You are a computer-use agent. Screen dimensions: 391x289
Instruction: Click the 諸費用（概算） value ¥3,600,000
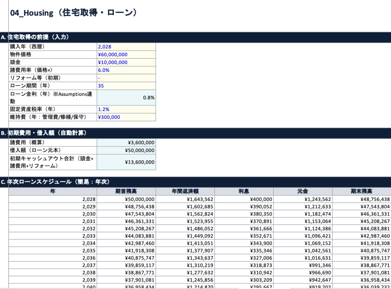tap(126, 142)
